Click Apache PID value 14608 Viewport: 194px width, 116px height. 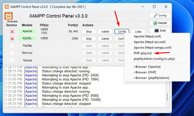44,29
